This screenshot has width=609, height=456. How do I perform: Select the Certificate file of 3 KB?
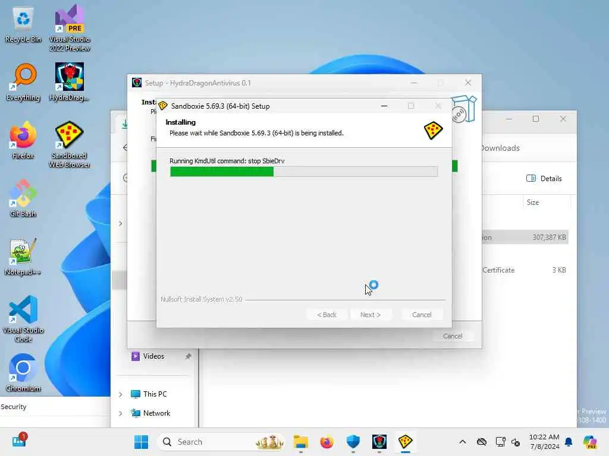click(x=525, y=270)
